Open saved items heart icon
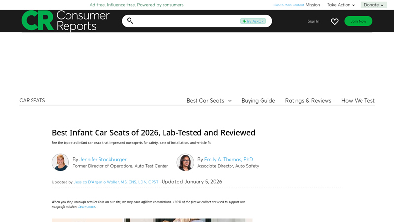Image resolution: width=394 pixels, height=222 pixels. click(x=335, y=21)
